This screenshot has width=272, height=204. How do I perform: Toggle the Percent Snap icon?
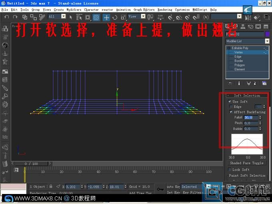[x=187, y=17]
